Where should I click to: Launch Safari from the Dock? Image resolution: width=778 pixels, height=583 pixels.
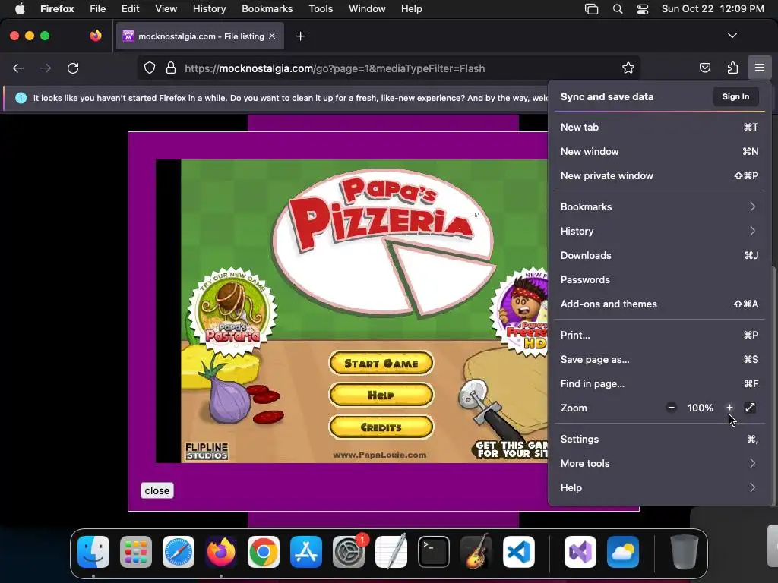pos(179,552)
